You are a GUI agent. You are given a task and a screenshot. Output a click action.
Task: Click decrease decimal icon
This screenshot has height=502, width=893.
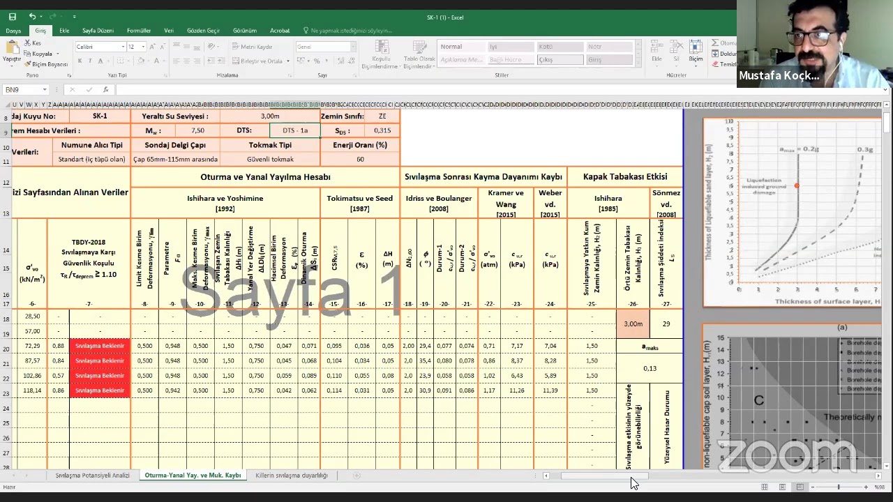click(x=351, y=61)
